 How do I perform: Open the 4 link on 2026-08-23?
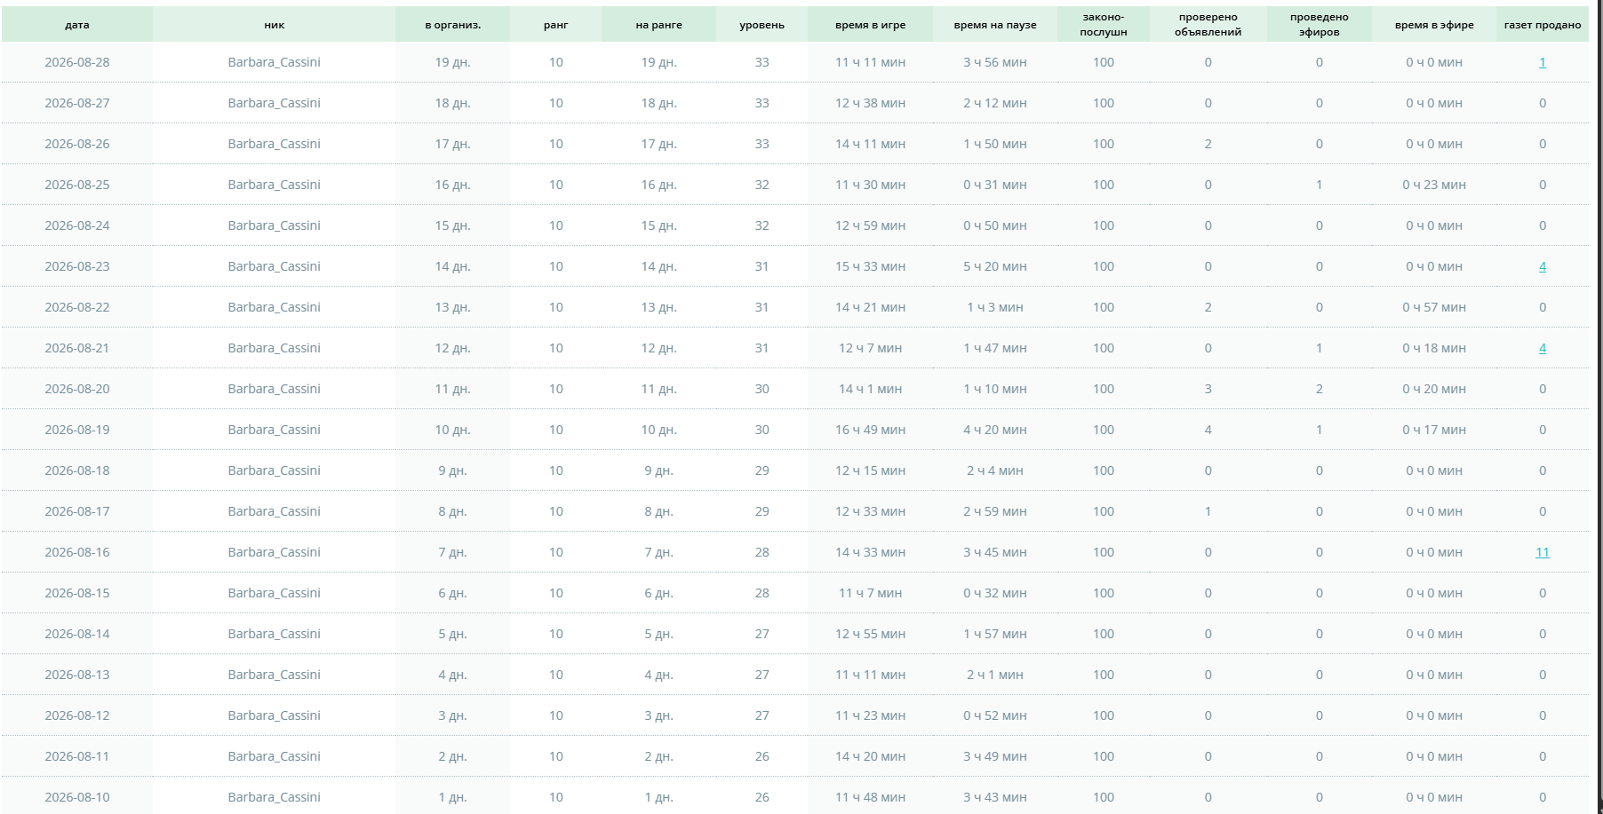[x=1543, y=266]
